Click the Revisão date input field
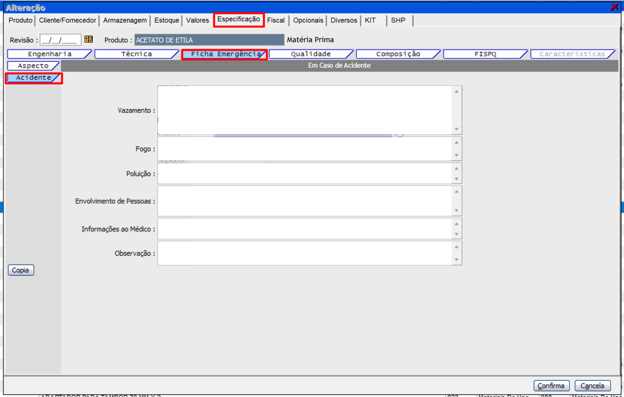The image size is (624, 397). point(60,40)
